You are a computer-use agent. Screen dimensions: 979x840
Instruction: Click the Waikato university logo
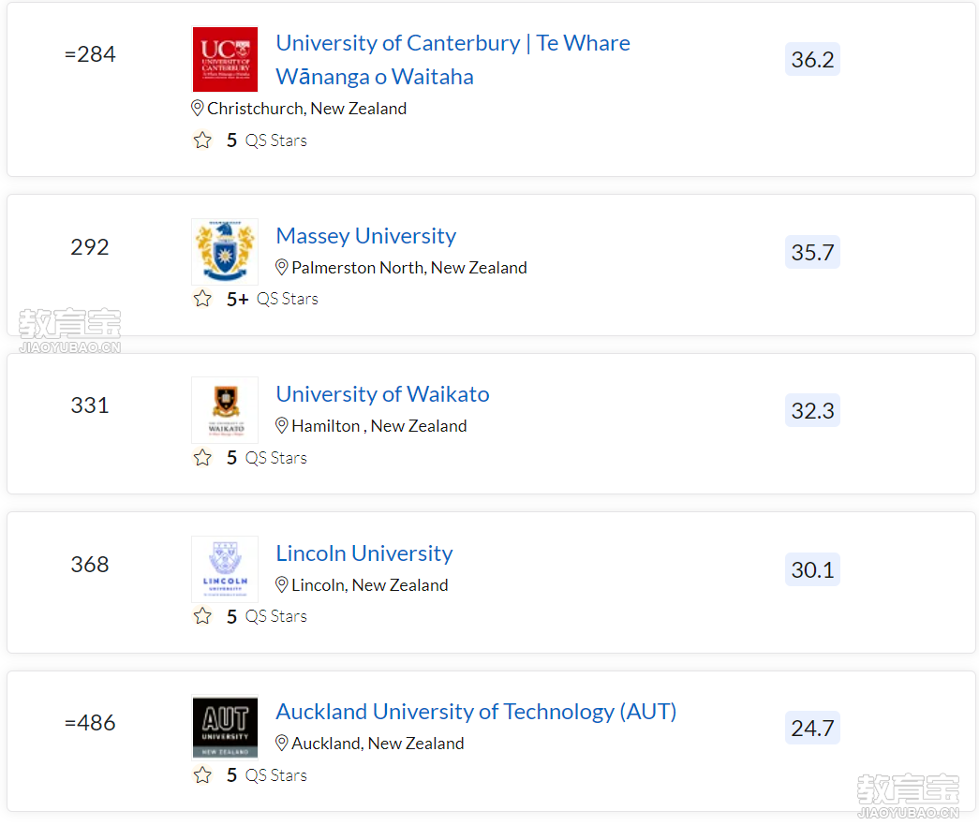click(x=225, y=410)
